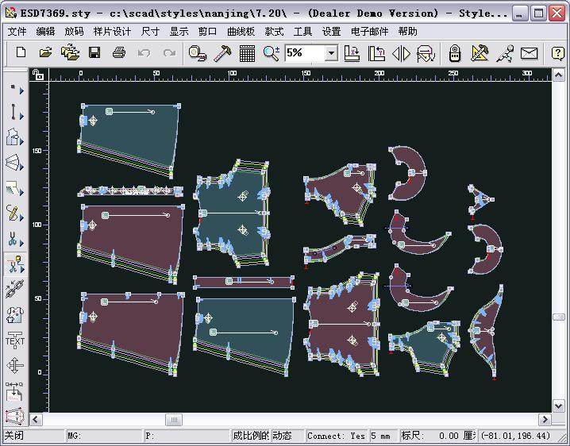Open the 剪口 menu
This screenshot has width=570, height=446.
(207, 32)
